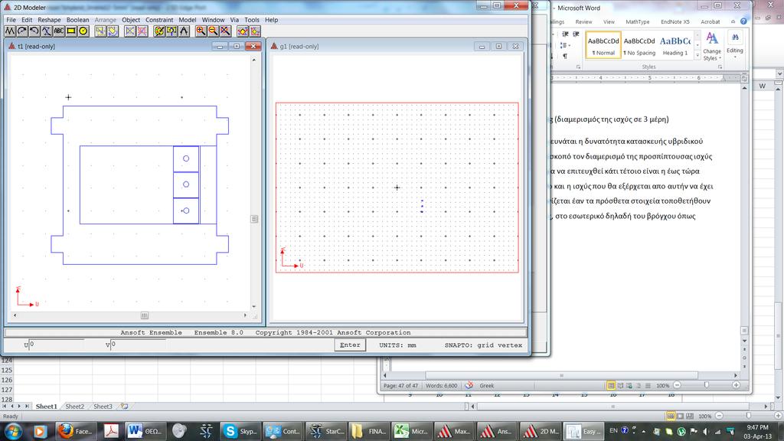This screenshot has height=441, width=784.
Task: Select the spline curve tool
Action: (x=47, y=31)
